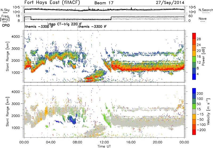
Task: Click the 'N.Search' legend label
Action: point(206,10)
